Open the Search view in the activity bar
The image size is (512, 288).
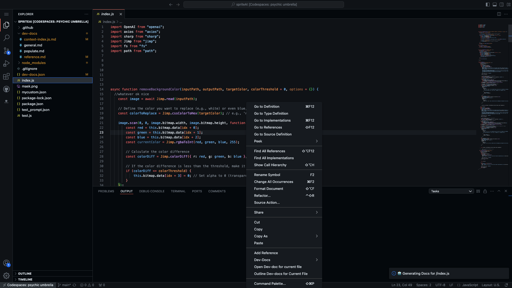6,38
